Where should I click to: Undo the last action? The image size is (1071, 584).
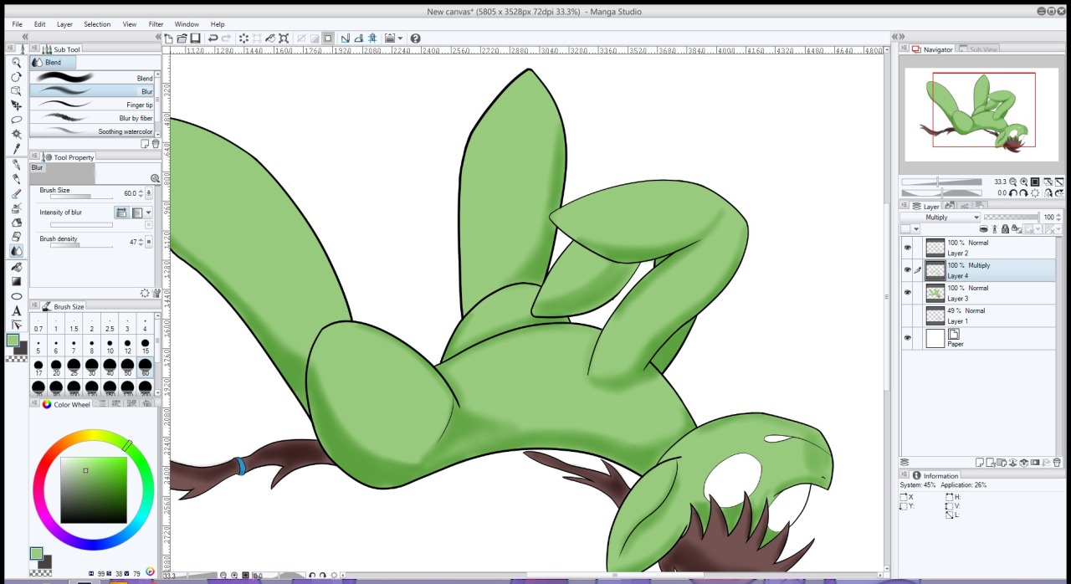coord(213,38)
